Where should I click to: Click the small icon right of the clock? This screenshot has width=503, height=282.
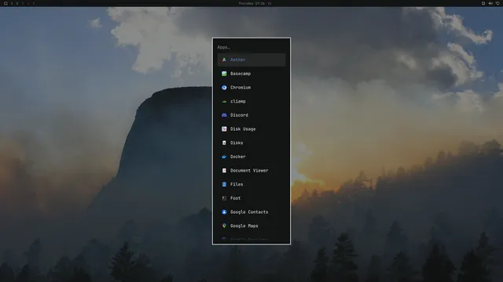click(270, 3)
